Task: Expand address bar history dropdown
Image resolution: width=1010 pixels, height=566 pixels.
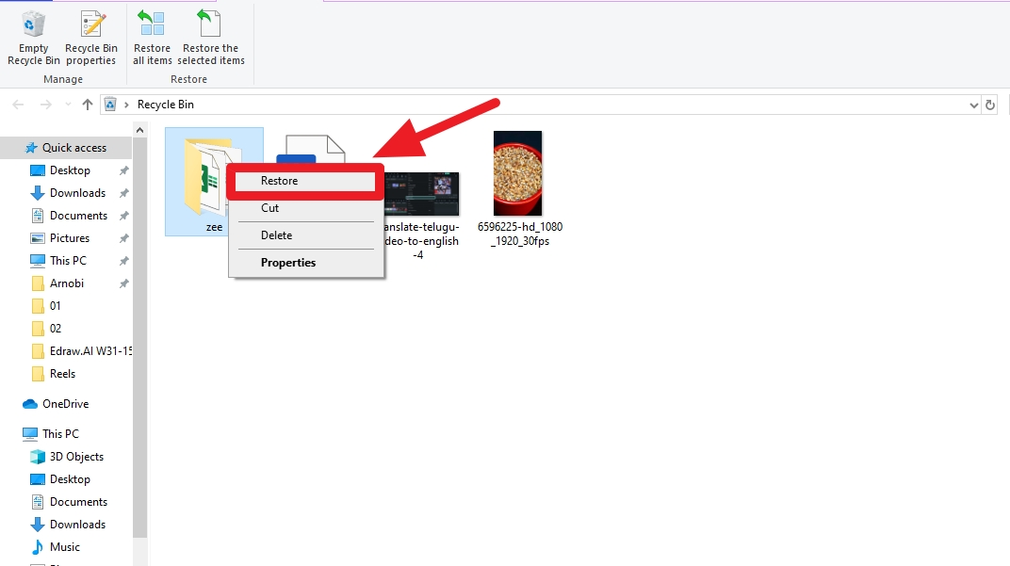Action: coord(973,105)
